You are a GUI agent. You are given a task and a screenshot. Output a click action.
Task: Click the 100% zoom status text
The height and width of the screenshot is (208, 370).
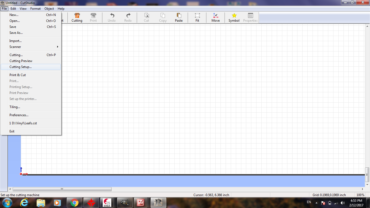tap(360, 195)
